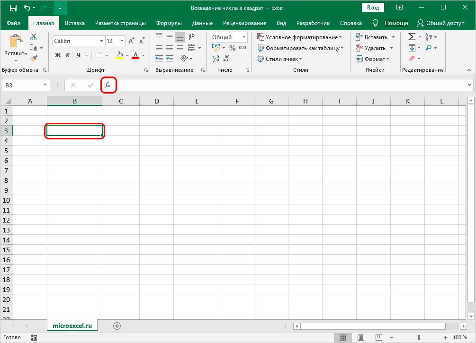
Task: Switch to the Формулы ribbon tab
Action: click(x=169, y=23)
